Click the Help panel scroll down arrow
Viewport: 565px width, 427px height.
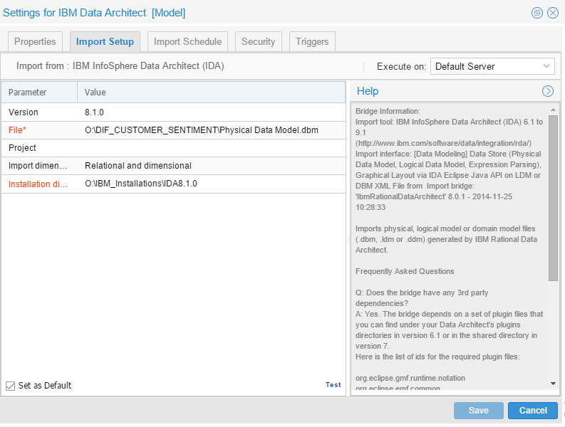[x=553, y=384]
